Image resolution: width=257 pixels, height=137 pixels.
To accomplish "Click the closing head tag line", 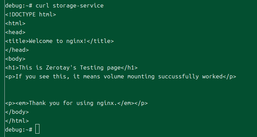I will point(17,50).
